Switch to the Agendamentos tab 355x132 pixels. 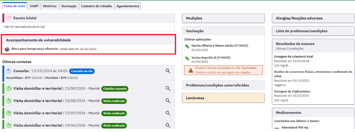(x=128, y=6)
